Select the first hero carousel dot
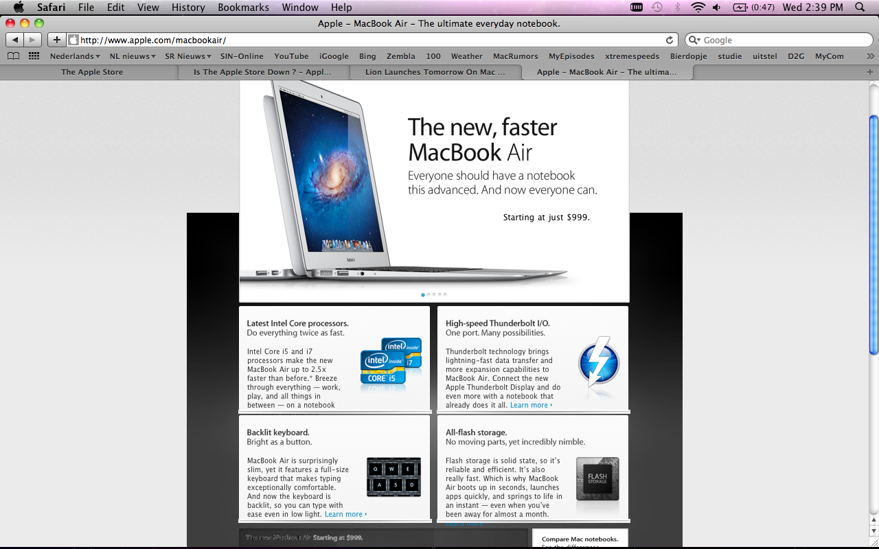879x549 pixels. pos(423,294)
